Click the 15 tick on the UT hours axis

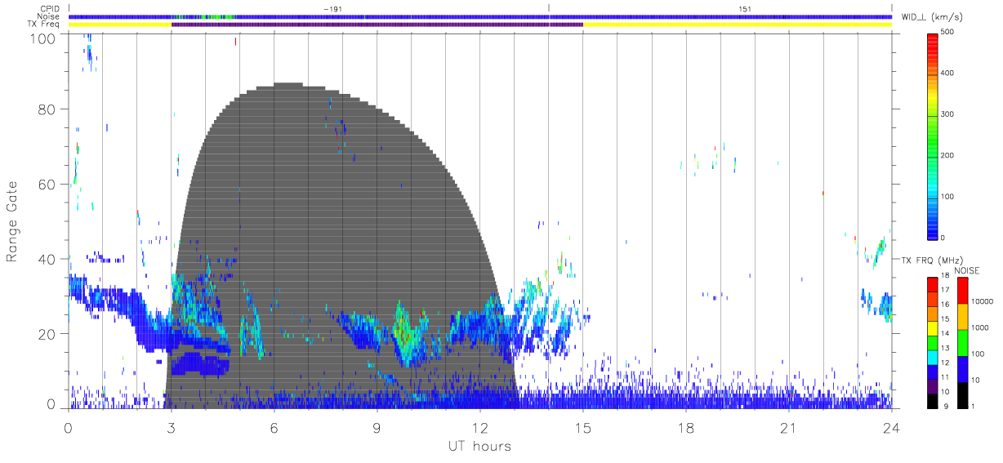582,427
